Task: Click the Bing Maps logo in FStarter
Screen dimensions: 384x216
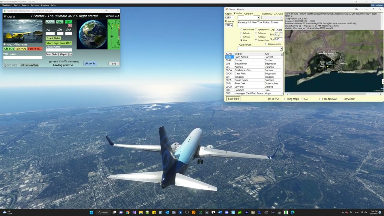Action: coord(11,65)
